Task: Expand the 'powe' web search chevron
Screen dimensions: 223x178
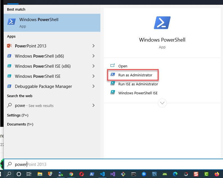Action: [93, 105]
